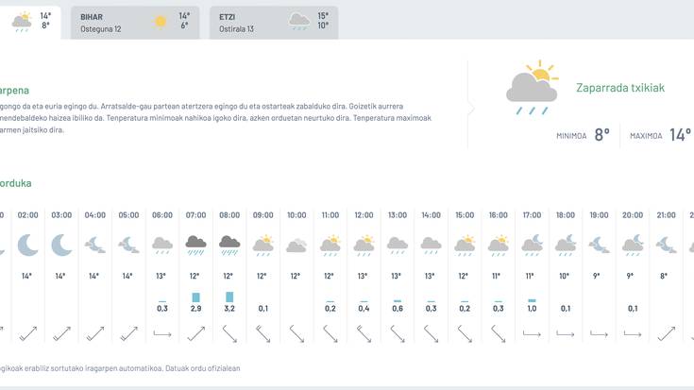The image size is (694, 390).
Task: Click the rain cloud icon at 13:00
Action: tap(398, 246)
